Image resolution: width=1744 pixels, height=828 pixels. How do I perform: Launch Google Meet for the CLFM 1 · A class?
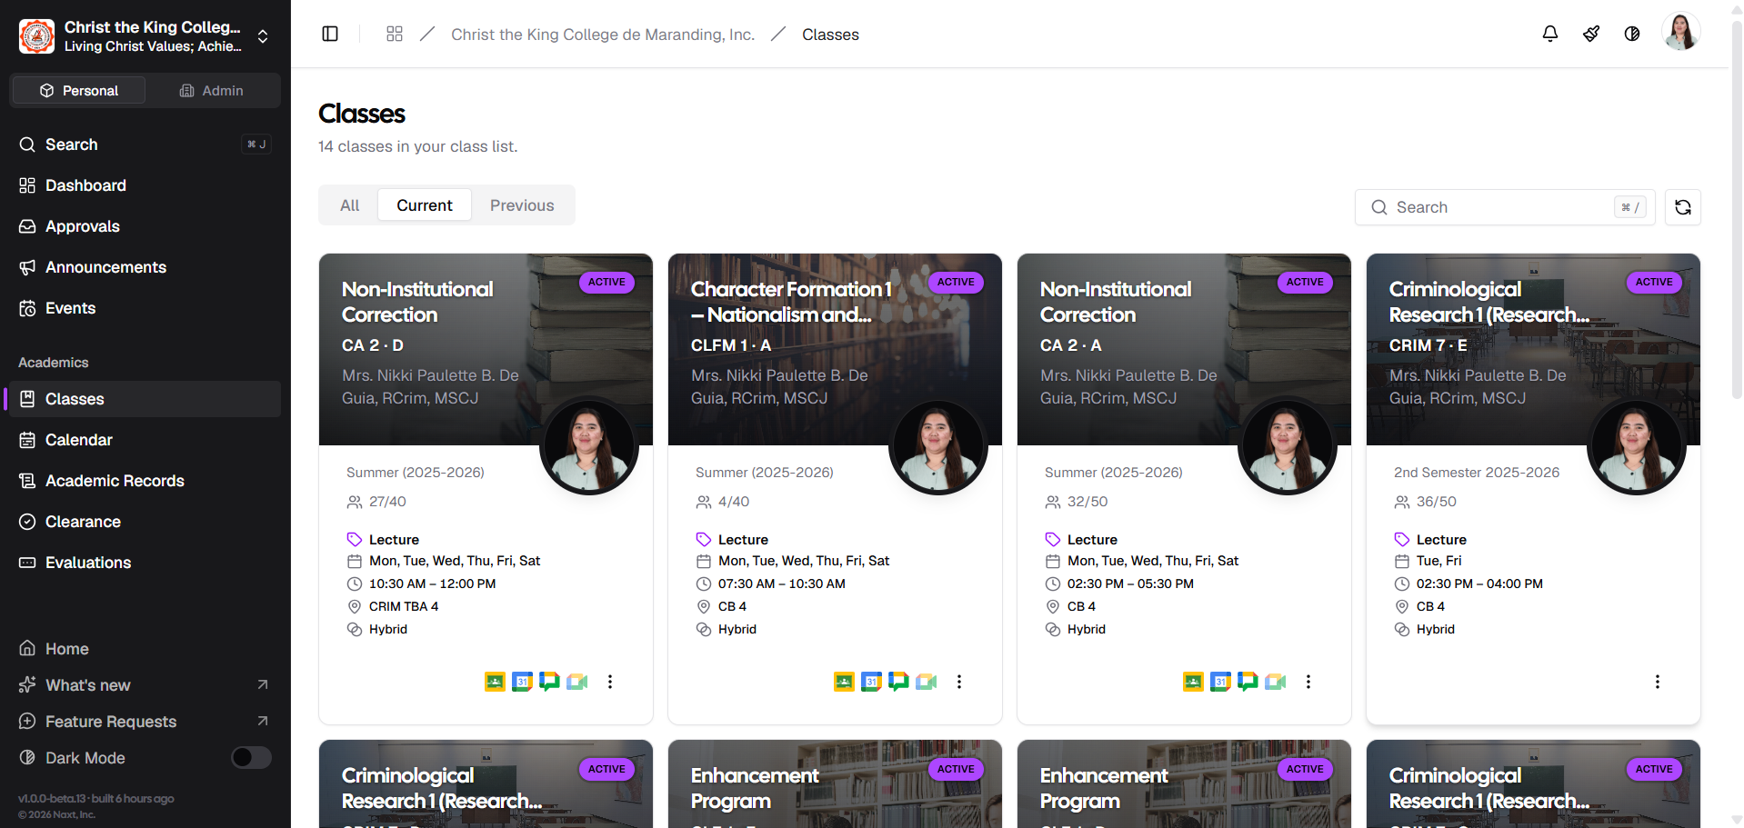click(x=926, y=682)
